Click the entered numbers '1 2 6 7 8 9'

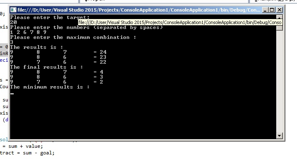tap(28, 32)
